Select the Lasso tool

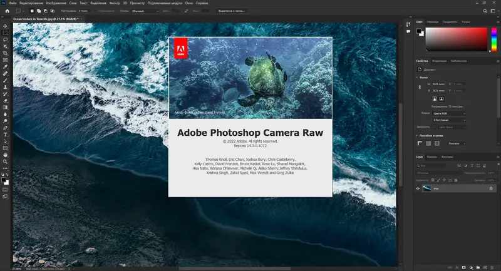[x=5, y=39]
